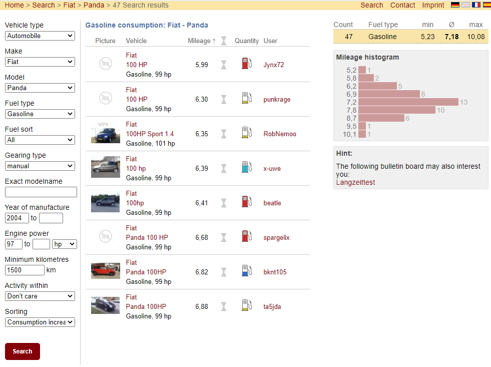The image size is (491, 367).
Task: Click the Year of manufacture end field
Action: 51,218
